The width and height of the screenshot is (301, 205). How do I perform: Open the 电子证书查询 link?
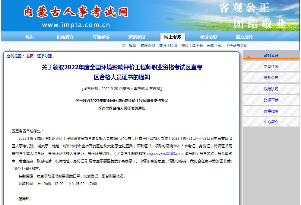[236, 46]
